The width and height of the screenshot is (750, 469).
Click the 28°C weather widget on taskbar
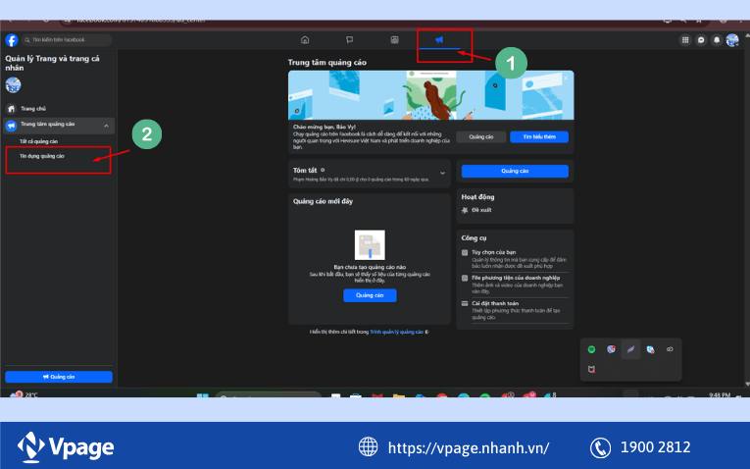pos(25,394)
